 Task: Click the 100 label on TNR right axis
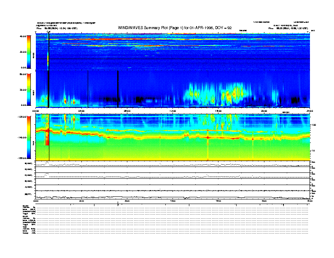[x=314, y=125]
